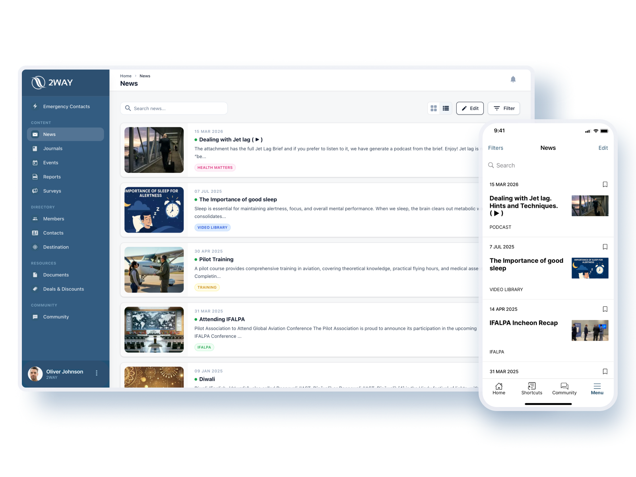Image resolution: width=636 pixels, height=477 pixels.
Task: Tap Filters on mobile News screen
Action: (495, 148)
